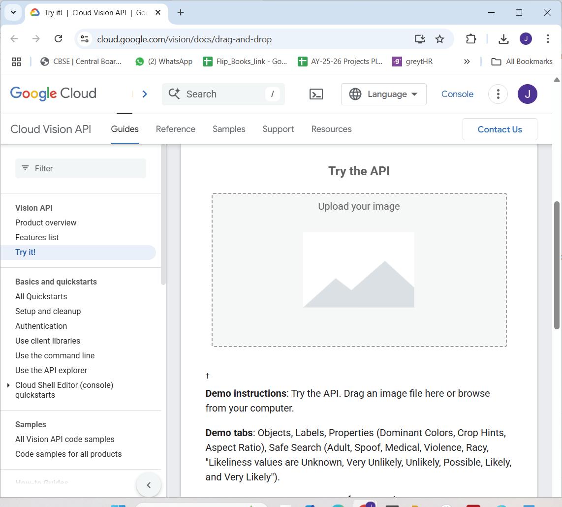Bookmark this page with star icon

click(x=439, y=39)
